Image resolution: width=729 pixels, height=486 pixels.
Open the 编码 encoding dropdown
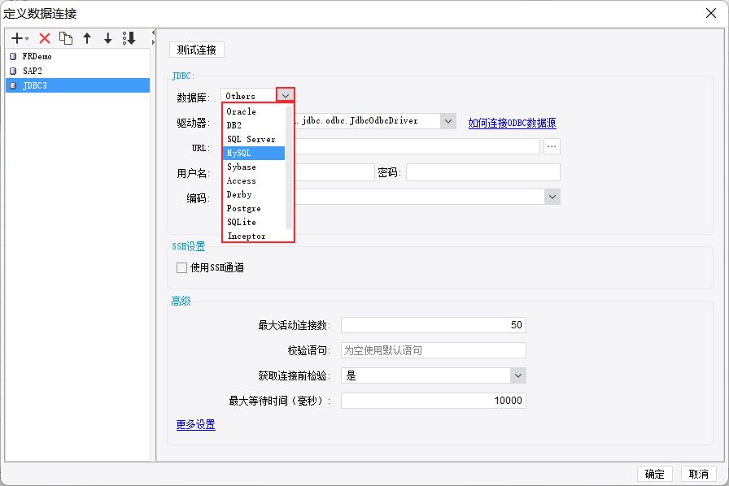coord(552,197)
